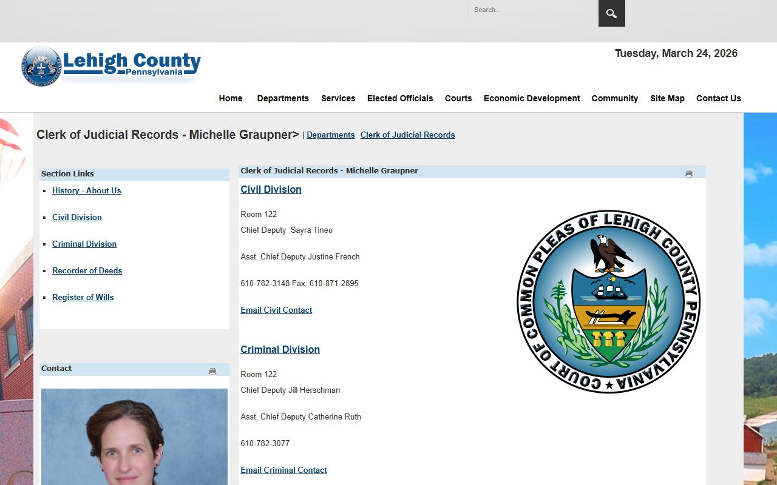Click the phone number 610-782-3077
The height and width of the screenshot is (485, 777).
click(265, 443)
